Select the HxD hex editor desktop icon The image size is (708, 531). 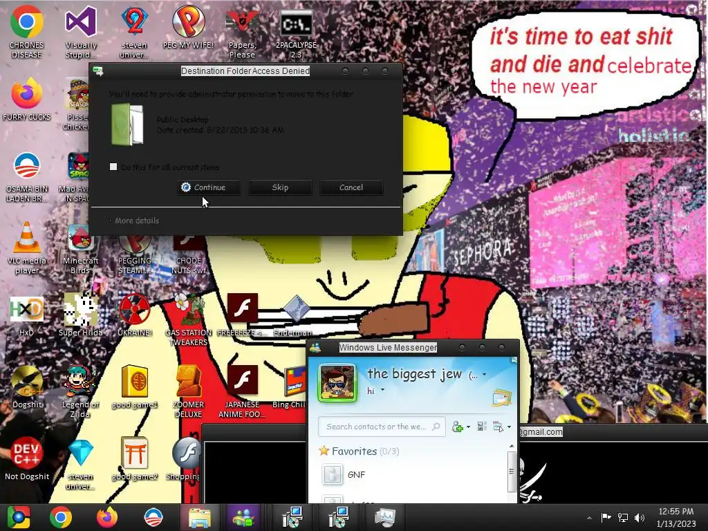tap(27, 316)
